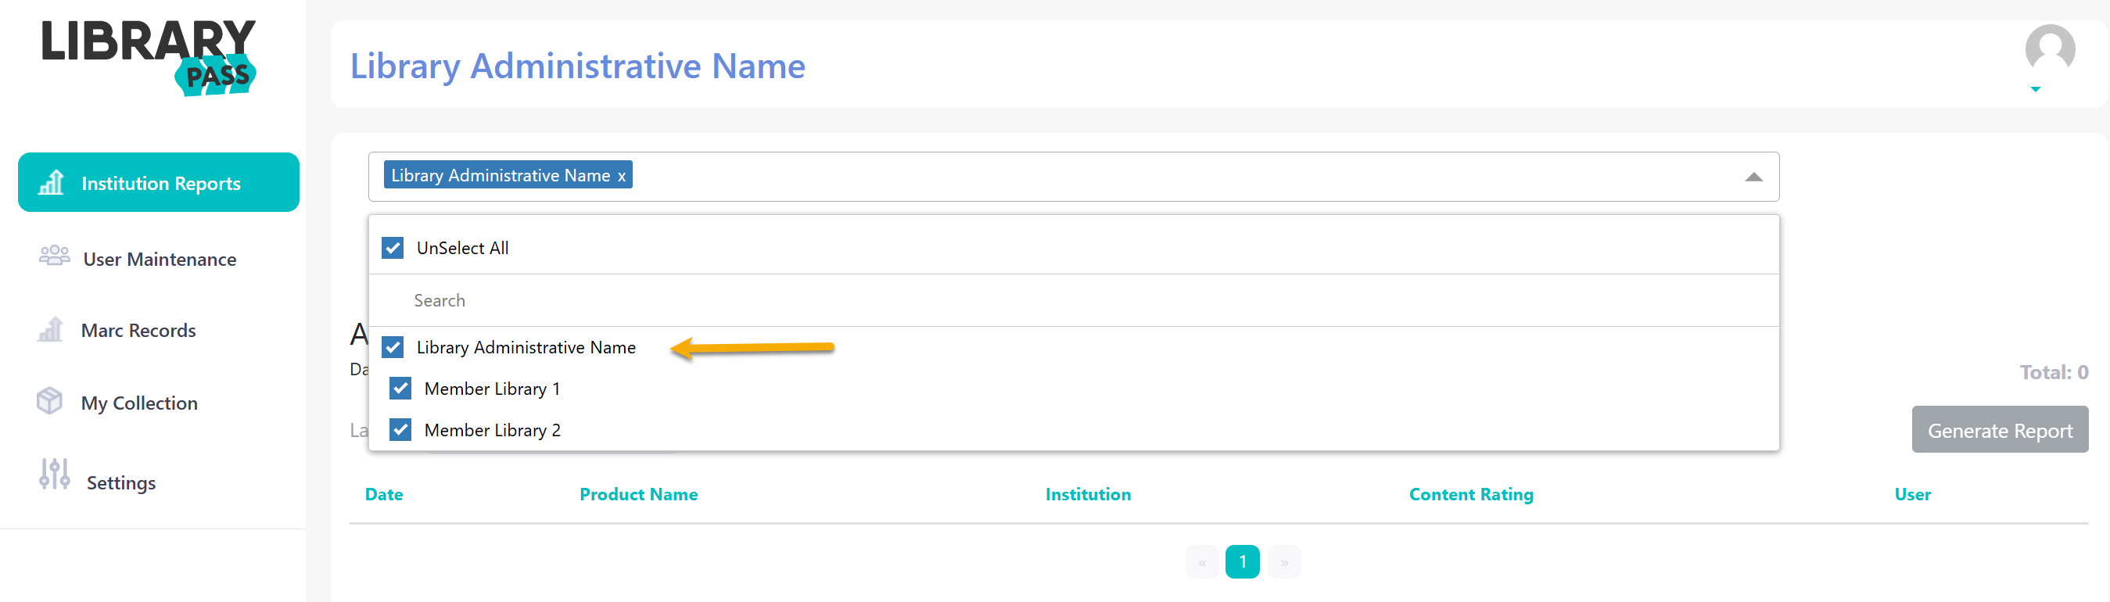
Task: Go to My Collection
Action: point(139,403)
